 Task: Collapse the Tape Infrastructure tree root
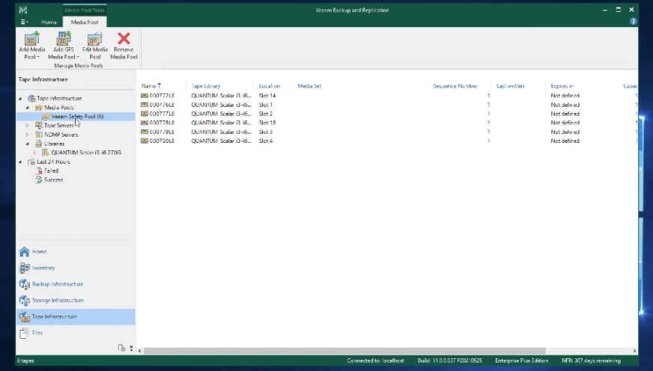[x=20, y=99]
